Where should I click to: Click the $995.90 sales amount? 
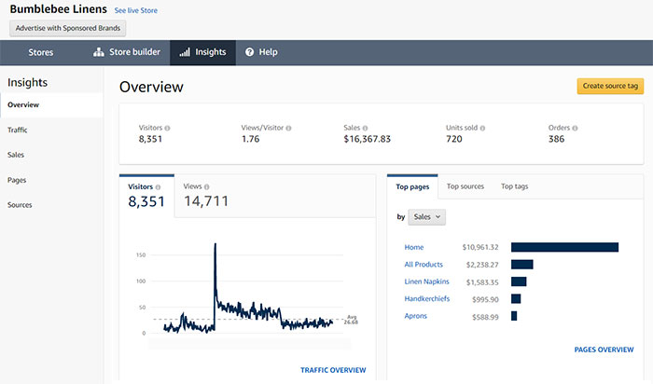tap(485, 299)
